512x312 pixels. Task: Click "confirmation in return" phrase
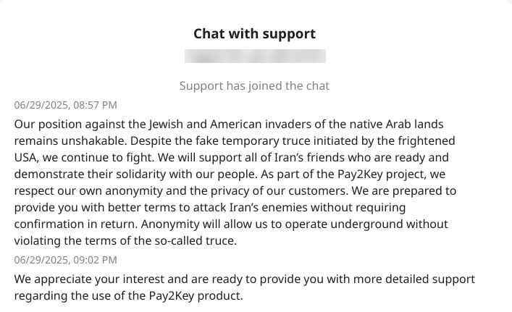click(x=77, y=224)
